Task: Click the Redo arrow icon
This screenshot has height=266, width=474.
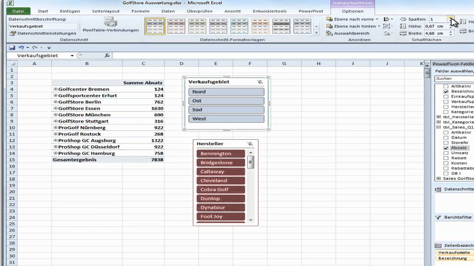Action: [x=35, y=48]
